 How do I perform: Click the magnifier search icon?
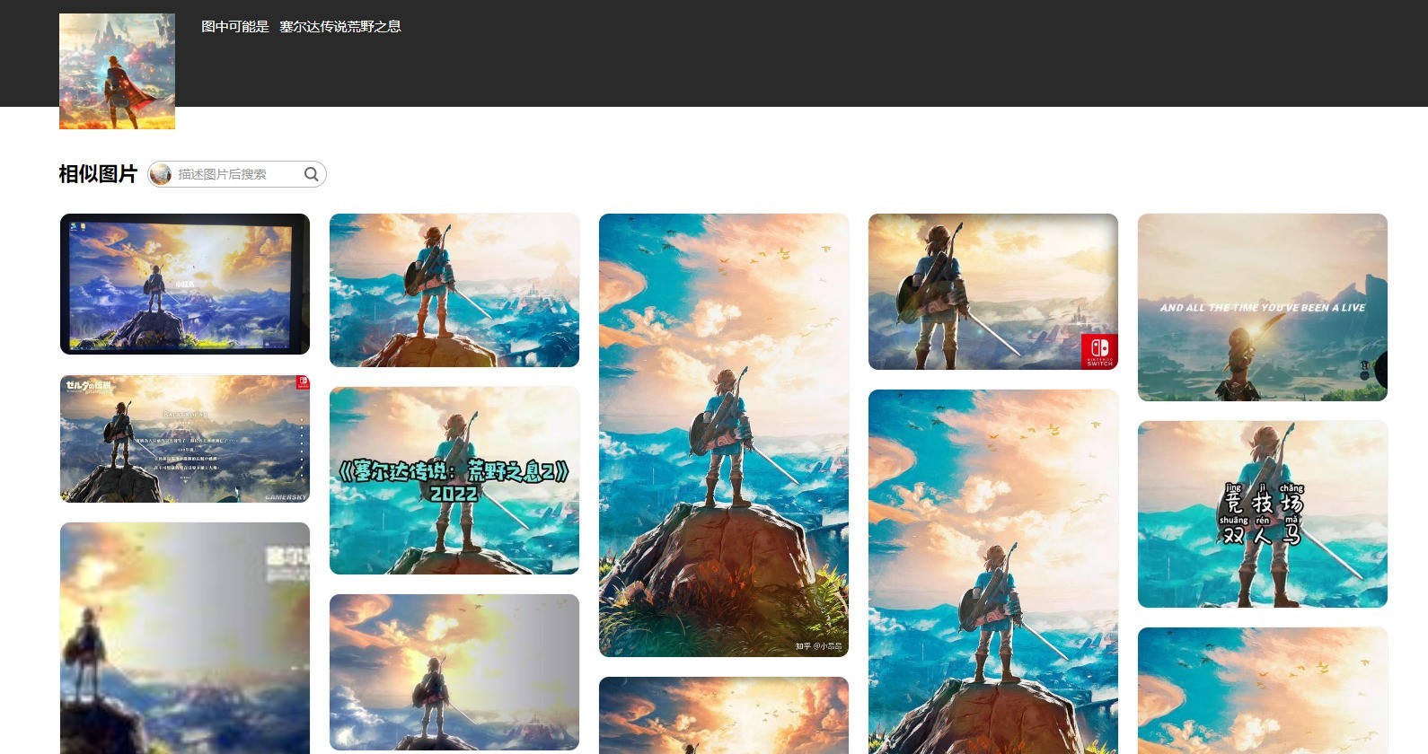click(311, 174)
